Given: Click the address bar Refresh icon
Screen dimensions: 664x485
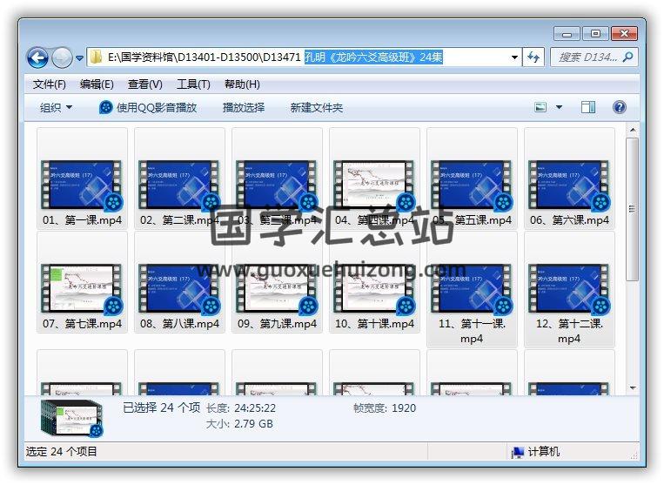Looking at the screenshot, I should point(534,57).
